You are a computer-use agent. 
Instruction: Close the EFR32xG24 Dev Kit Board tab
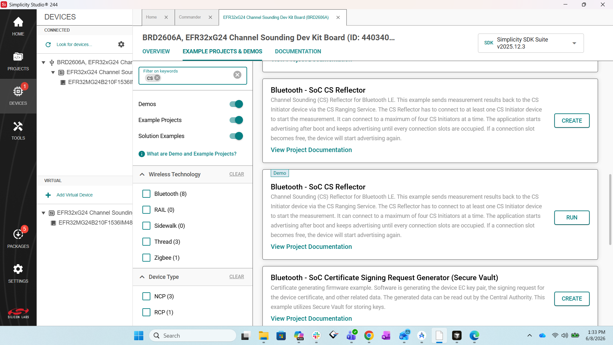click(x=338, y=17)
